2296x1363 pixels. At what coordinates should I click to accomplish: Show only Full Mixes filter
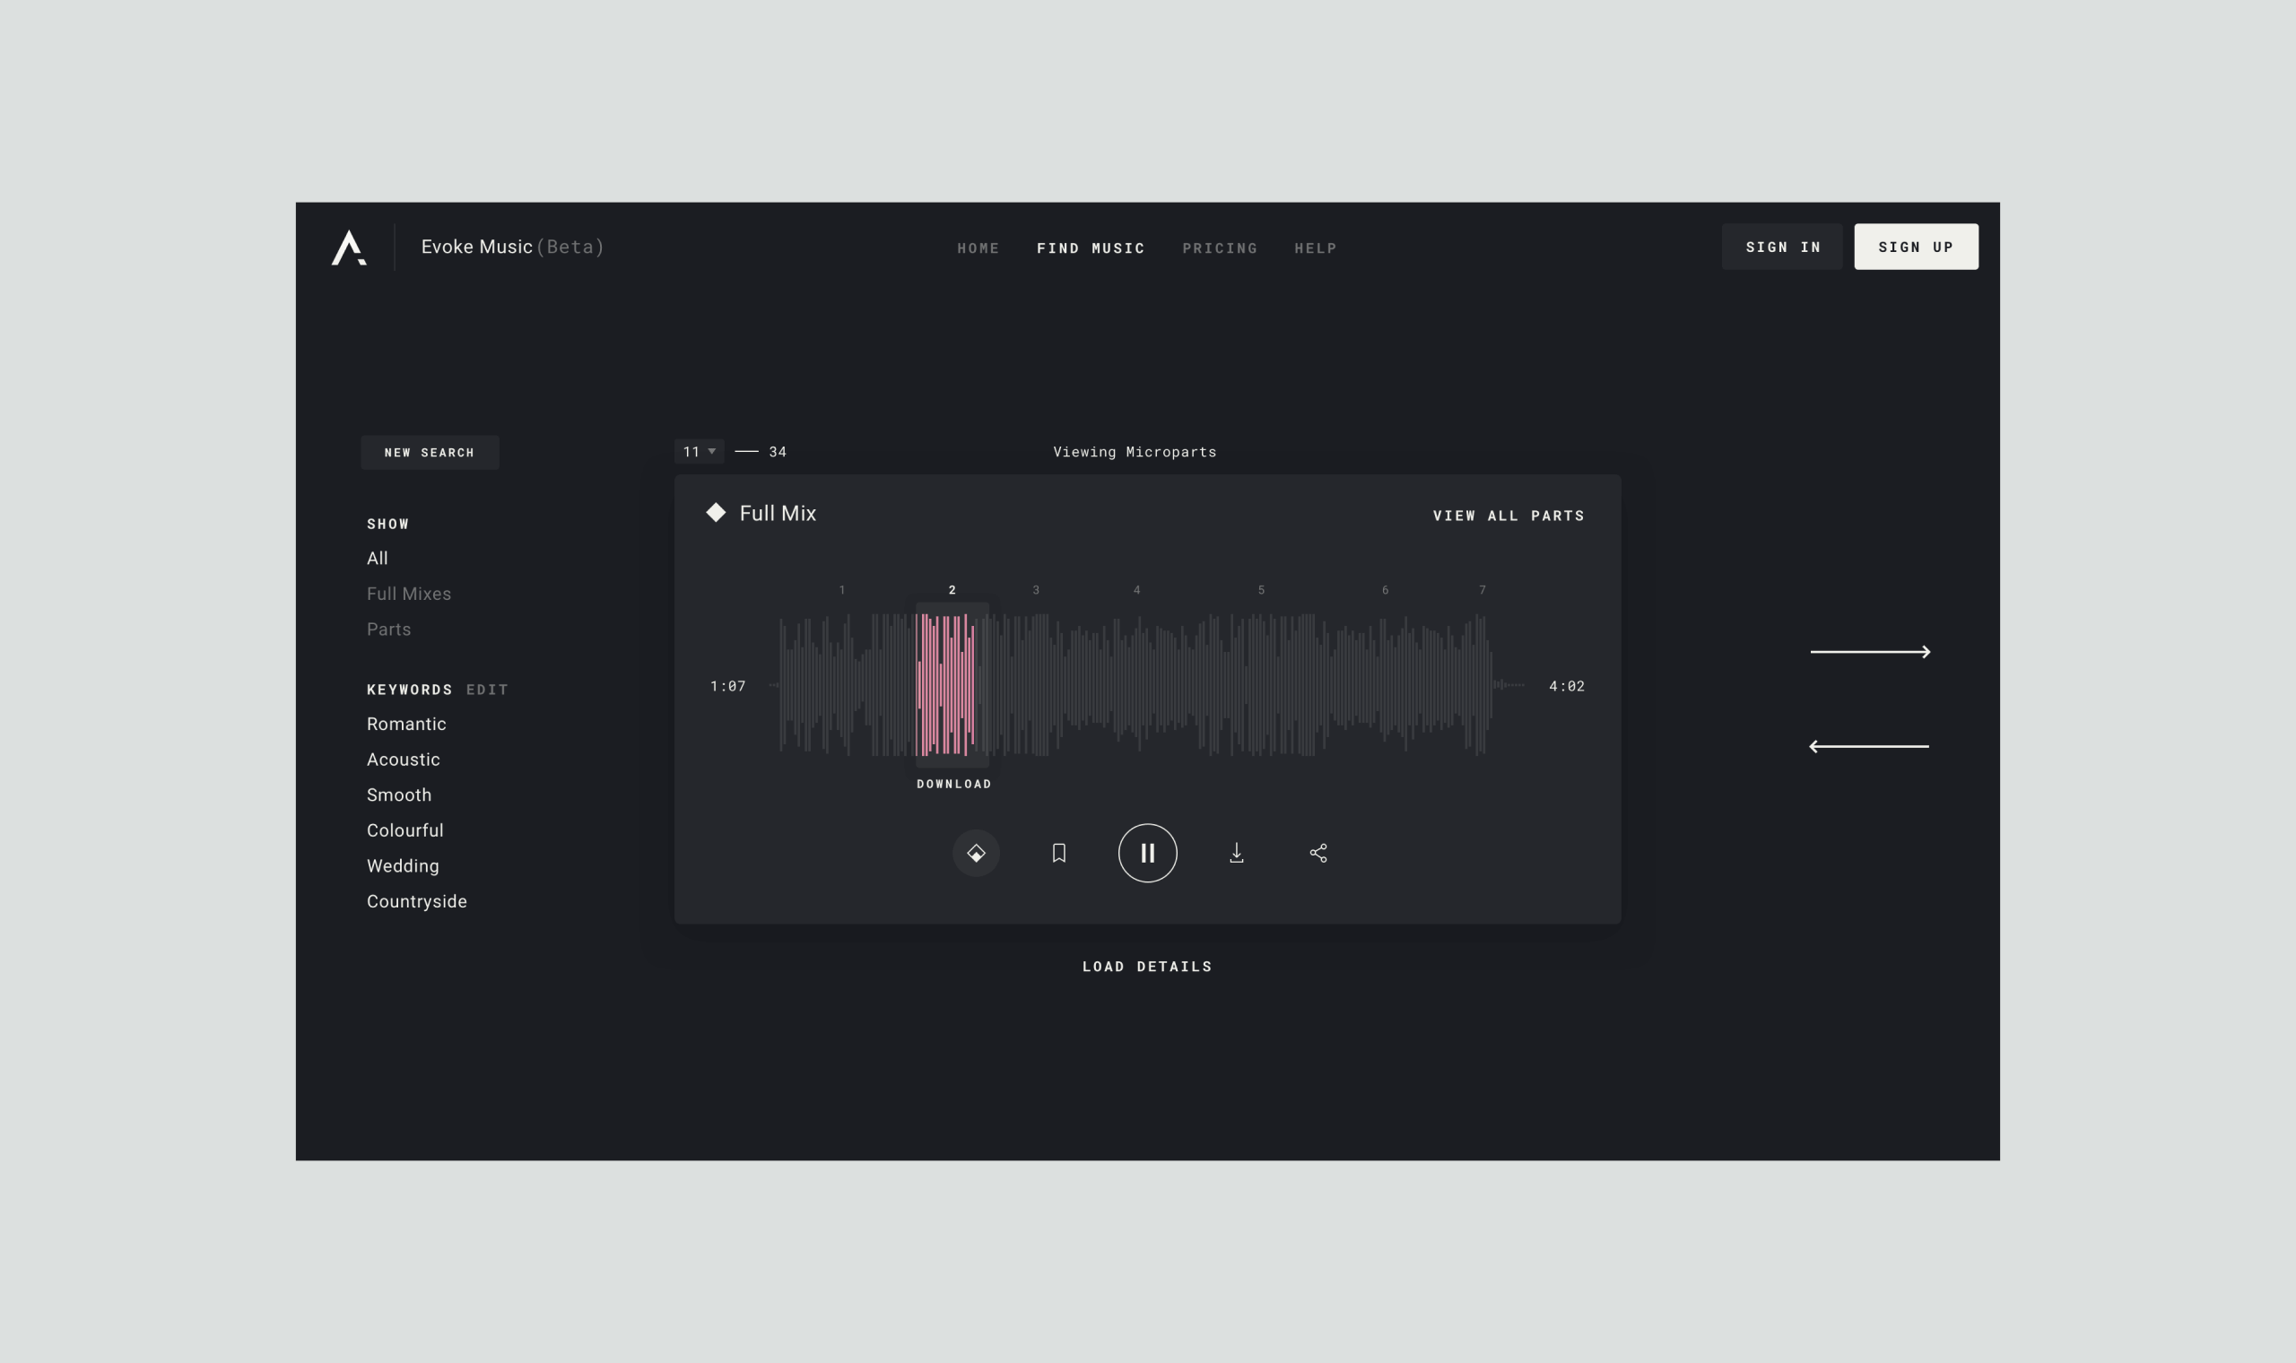tap(409, 595)
